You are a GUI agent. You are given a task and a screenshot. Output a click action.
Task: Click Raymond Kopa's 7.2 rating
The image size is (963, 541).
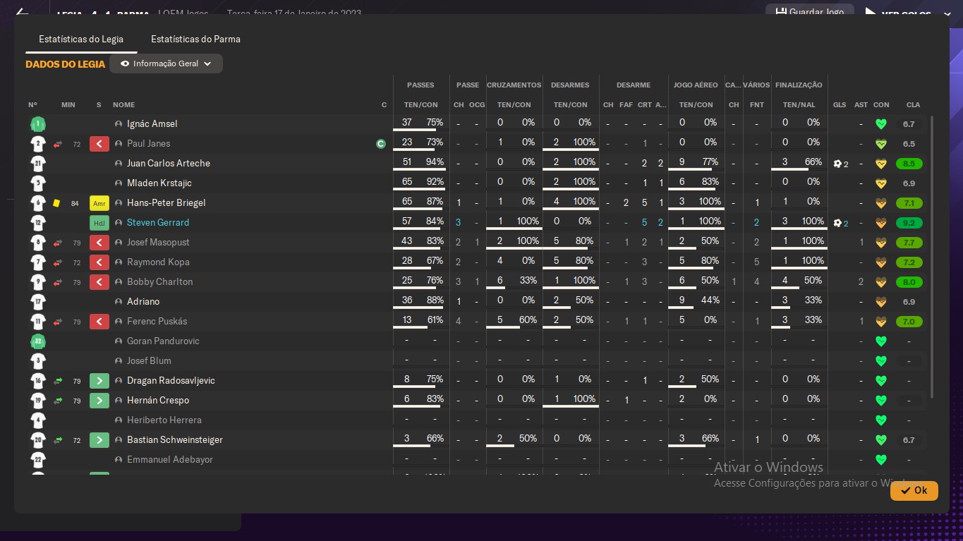point(909,262)
